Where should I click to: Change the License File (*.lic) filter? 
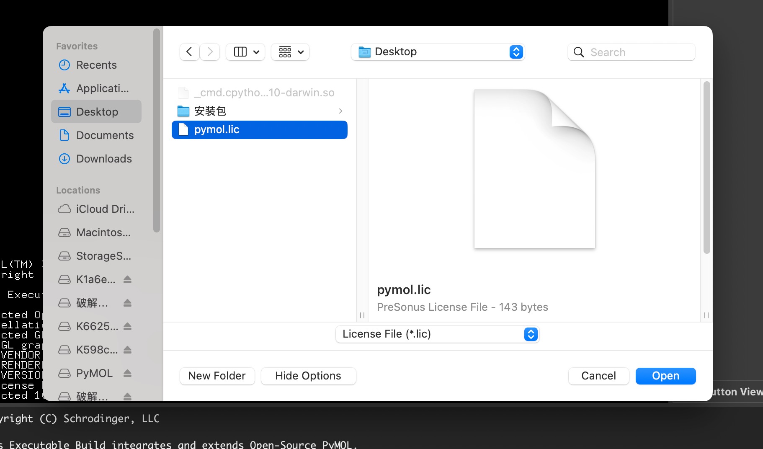(x=437, y=334)
